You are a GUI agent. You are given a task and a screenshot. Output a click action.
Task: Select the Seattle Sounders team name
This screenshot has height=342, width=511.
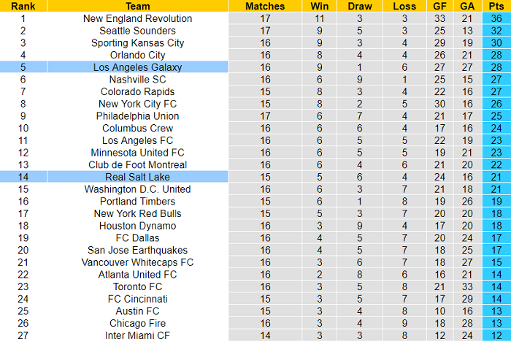click(138, 31)
